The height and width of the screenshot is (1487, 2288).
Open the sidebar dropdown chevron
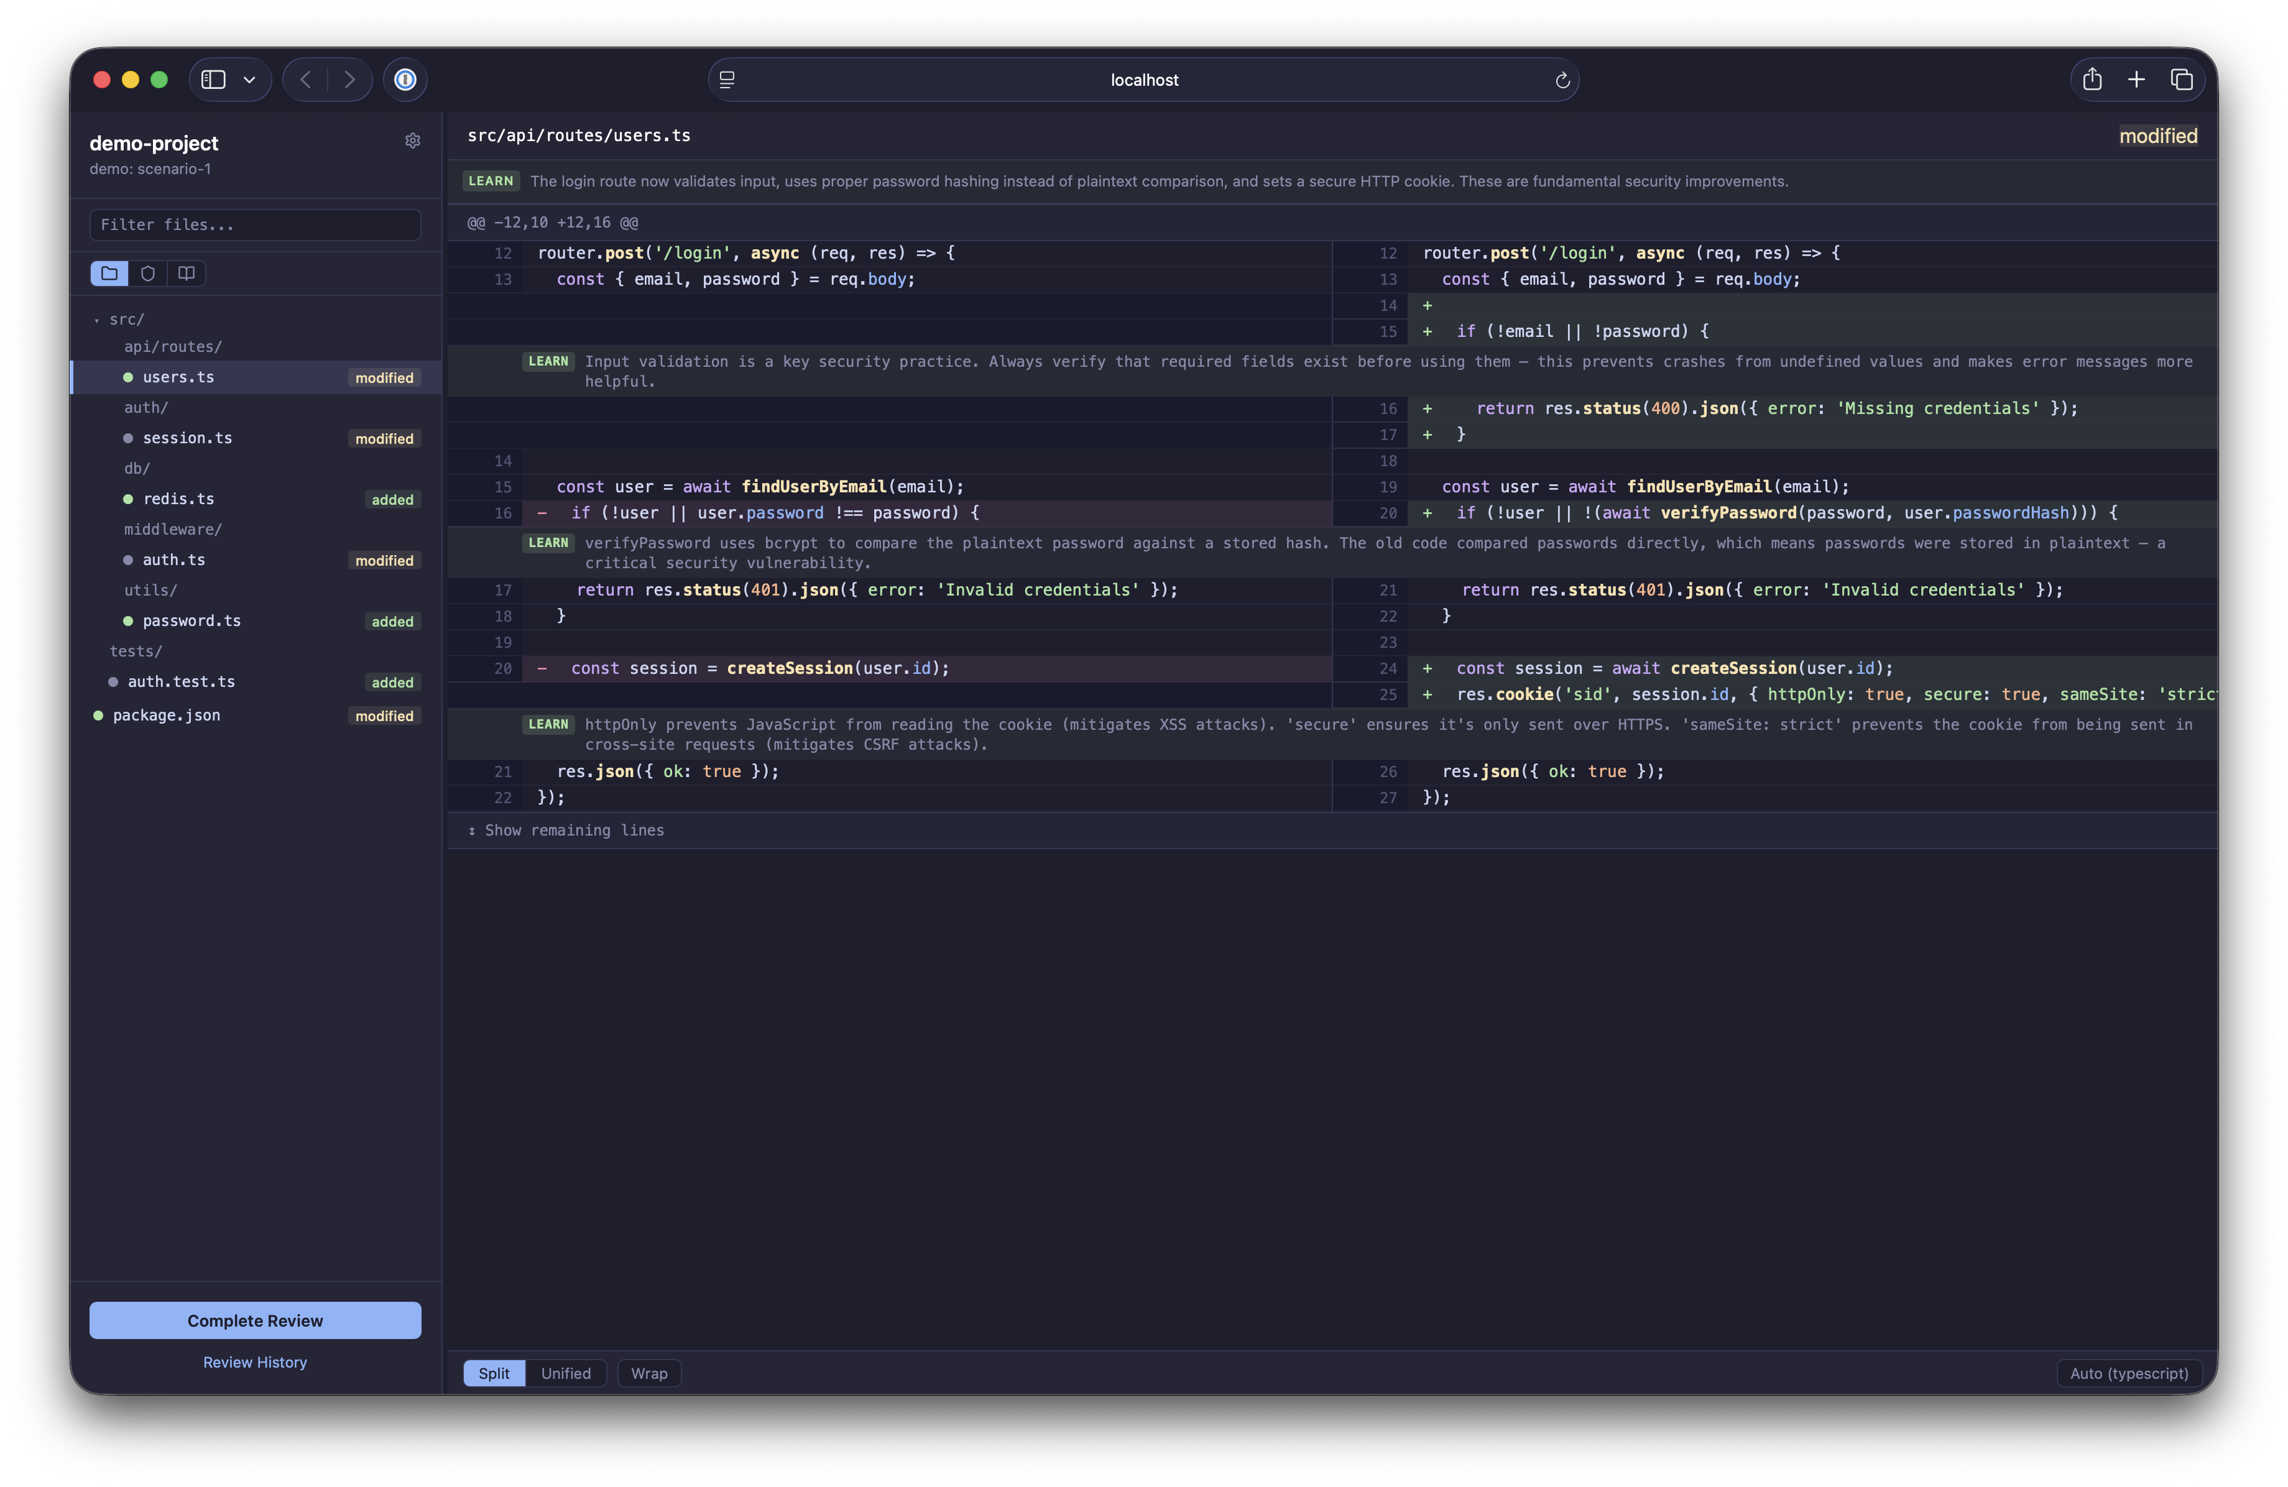pyautogui.click(x=249, y=79)
